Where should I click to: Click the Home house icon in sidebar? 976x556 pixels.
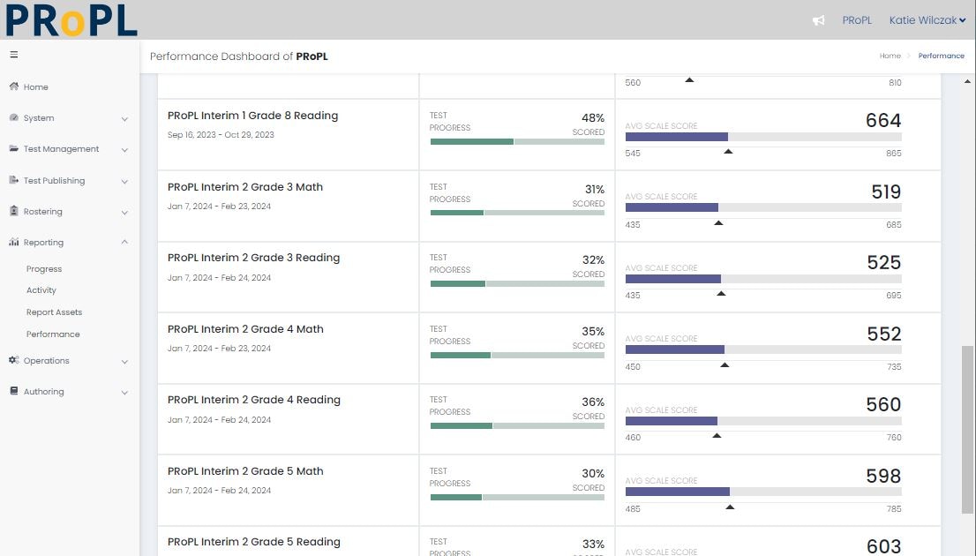14,86
